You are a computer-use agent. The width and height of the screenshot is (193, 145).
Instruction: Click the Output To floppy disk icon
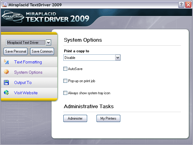coord(6,82)
